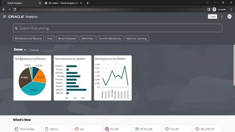Click the Manager bar in the chart
Screen dimensions: 235x132
pyautogui.click(x=73, y=76)
